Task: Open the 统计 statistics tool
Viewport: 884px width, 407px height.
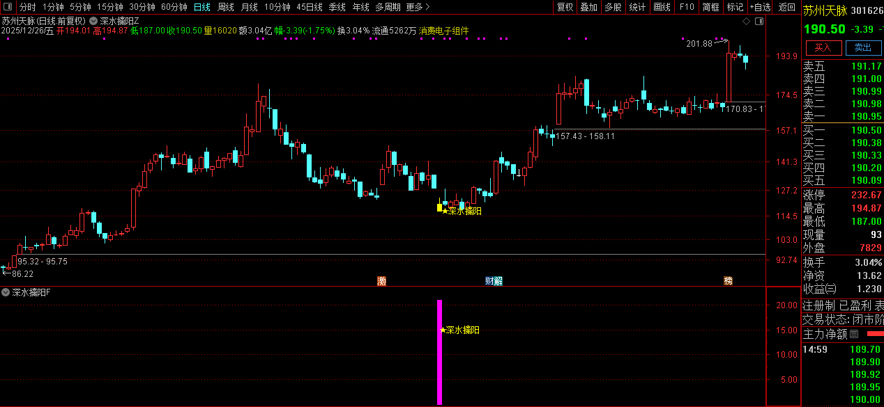Action: tap(637, 7)
